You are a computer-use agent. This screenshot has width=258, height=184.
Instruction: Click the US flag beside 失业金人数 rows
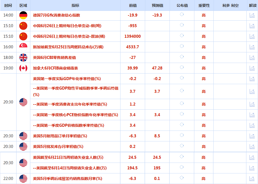23,163
